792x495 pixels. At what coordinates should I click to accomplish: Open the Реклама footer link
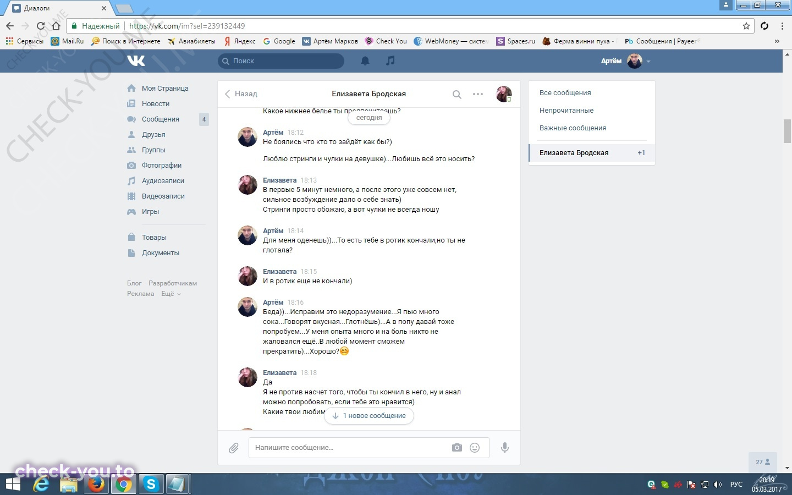click(x=140, y=294)
